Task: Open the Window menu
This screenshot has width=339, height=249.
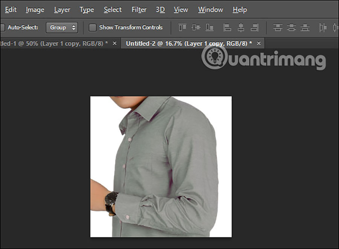Action: [210, 10]
